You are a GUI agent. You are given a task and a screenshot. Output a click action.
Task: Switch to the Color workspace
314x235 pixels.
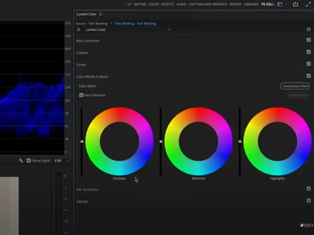(153, 4)
